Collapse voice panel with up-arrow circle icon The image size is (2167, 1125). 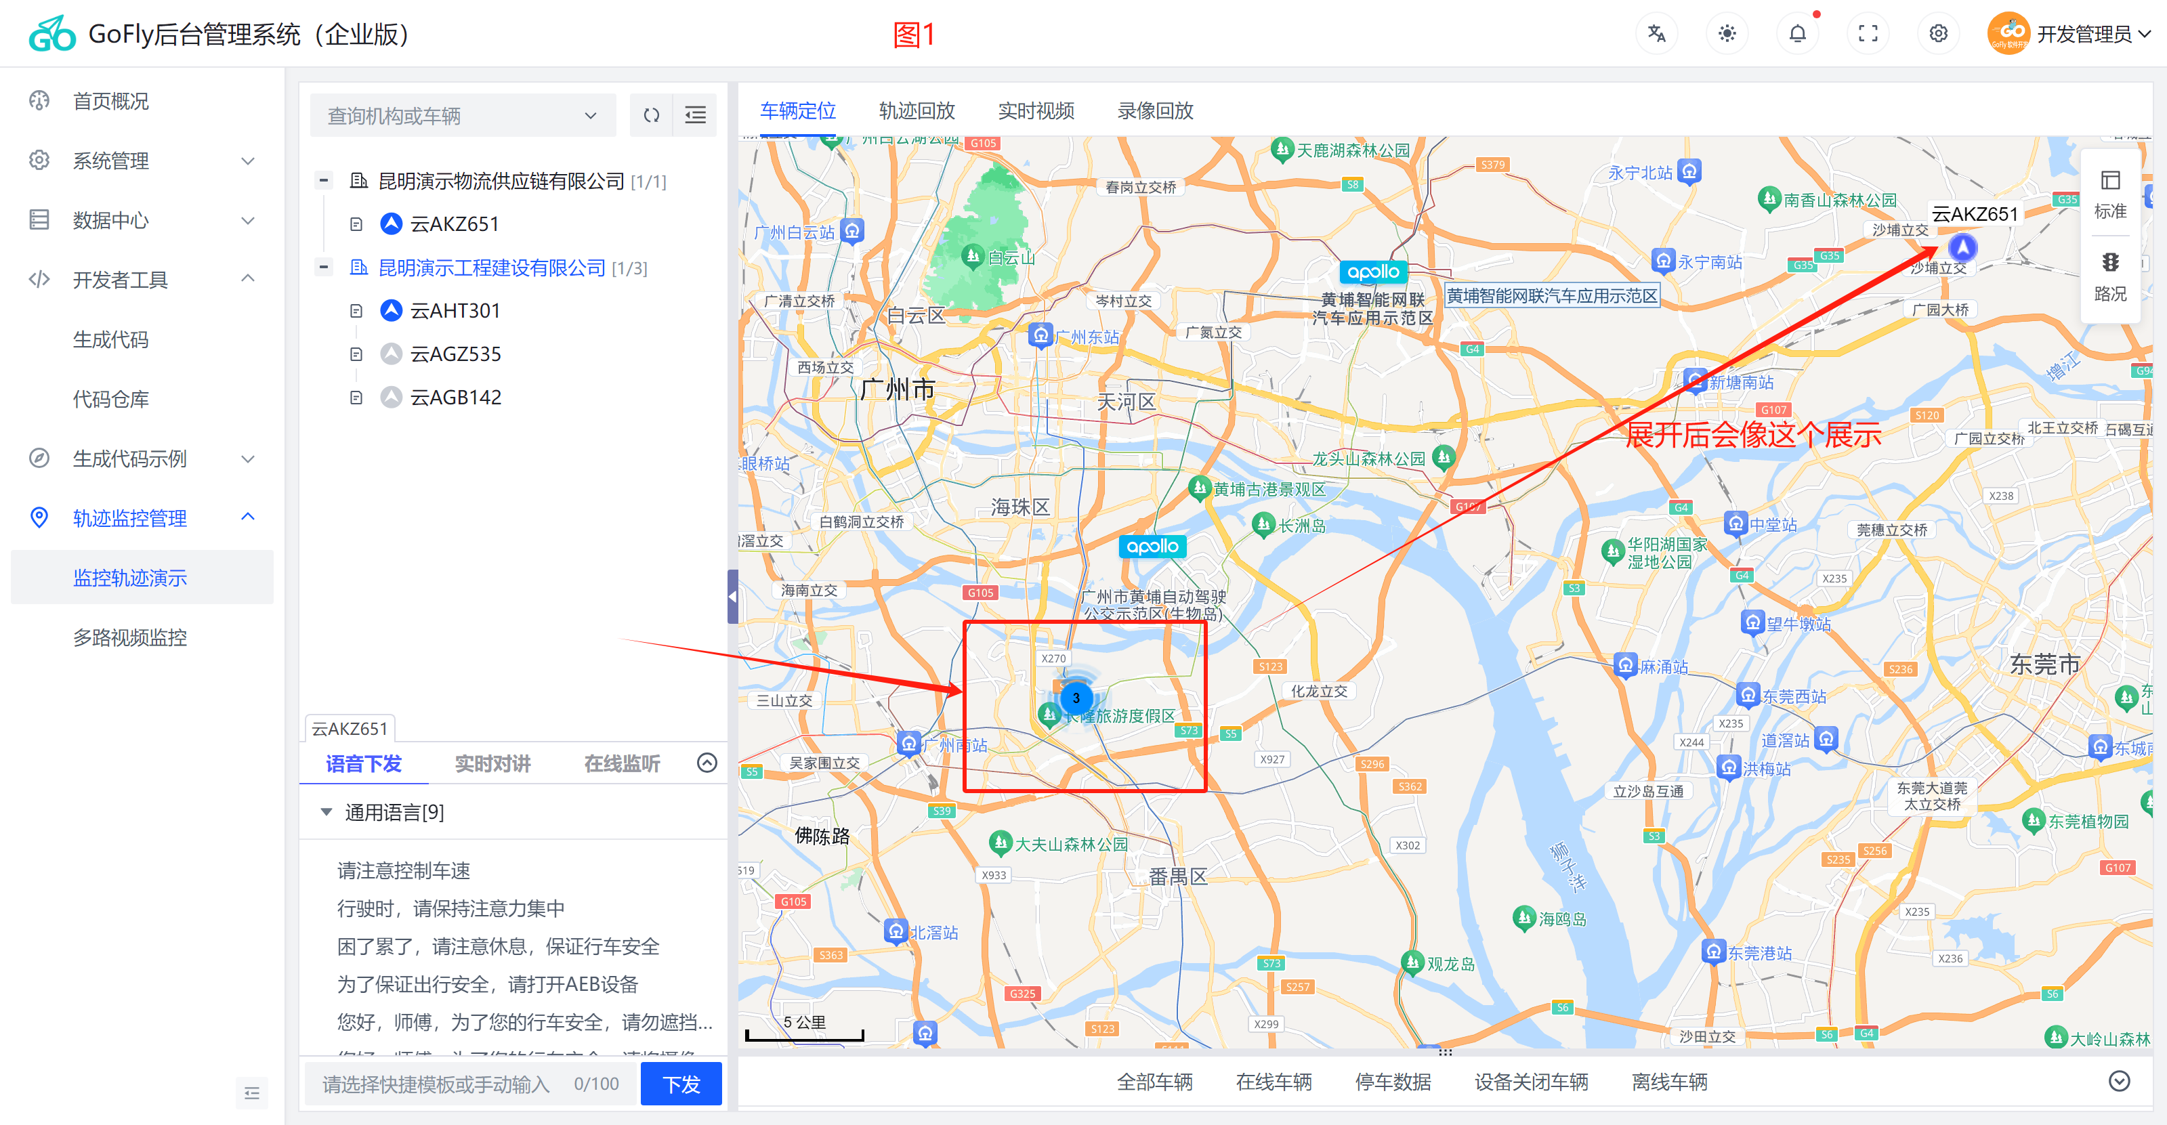coord(707,763)
